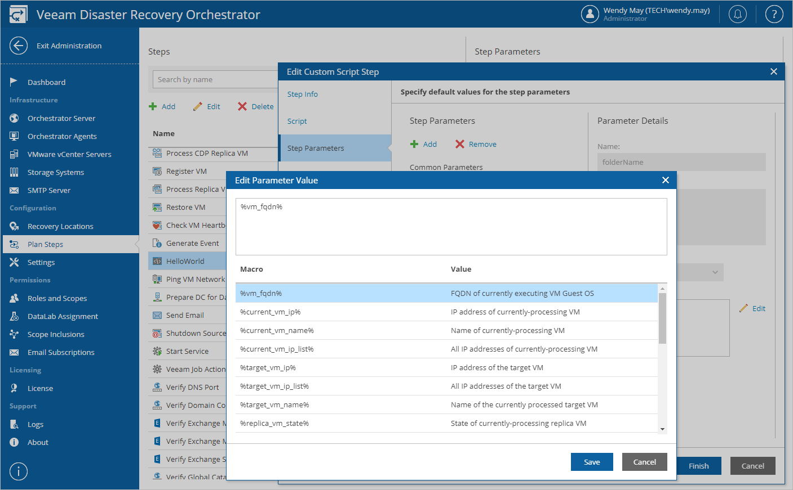This screenshot has height=490, width=793.
Task: Open the notifications bell icon
Action: tap(738, 14)
